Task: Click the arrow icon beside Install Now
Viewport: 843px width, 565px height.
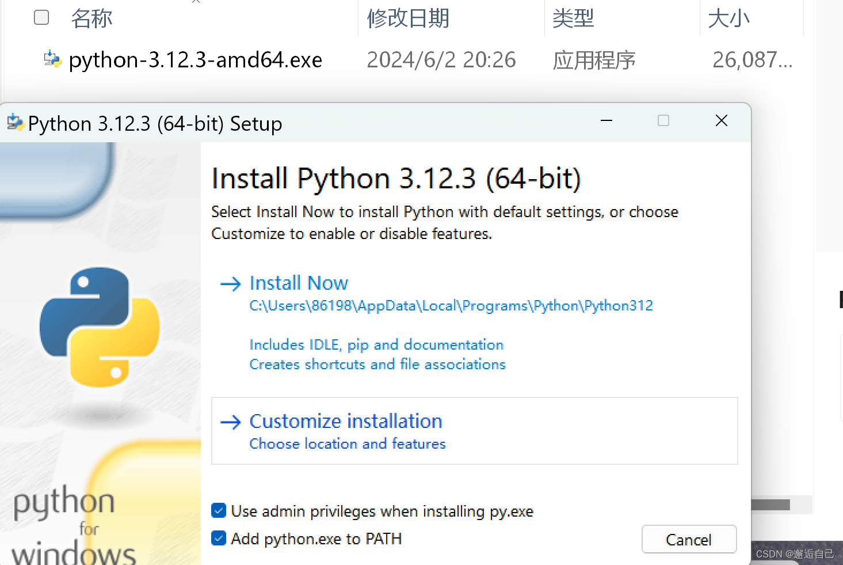Action: coord(231,283)
